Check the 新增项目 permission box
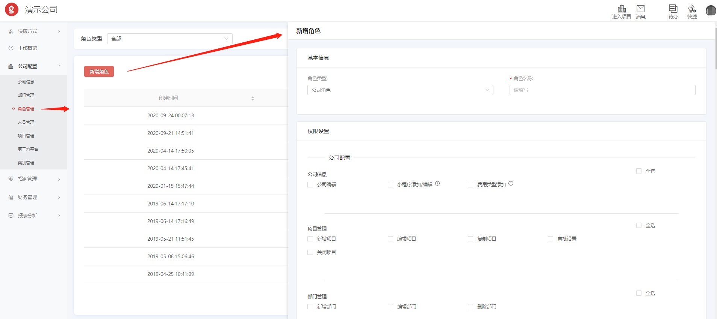717x319 pixels. click(310, 239)
